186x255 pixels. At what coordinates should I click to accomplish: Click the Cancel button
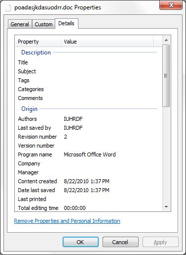point(120,242)
